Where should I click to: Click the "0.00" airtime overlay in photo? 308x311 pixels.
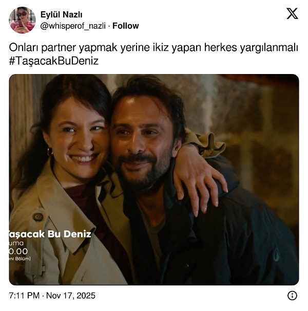pos(18,251)
